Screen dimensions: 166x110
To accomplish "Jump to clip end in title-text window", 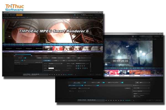I will (59, 75).
